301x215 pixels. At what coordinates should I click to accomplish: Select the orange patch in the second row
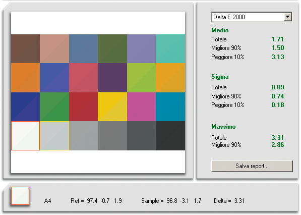tap(25, 78)
